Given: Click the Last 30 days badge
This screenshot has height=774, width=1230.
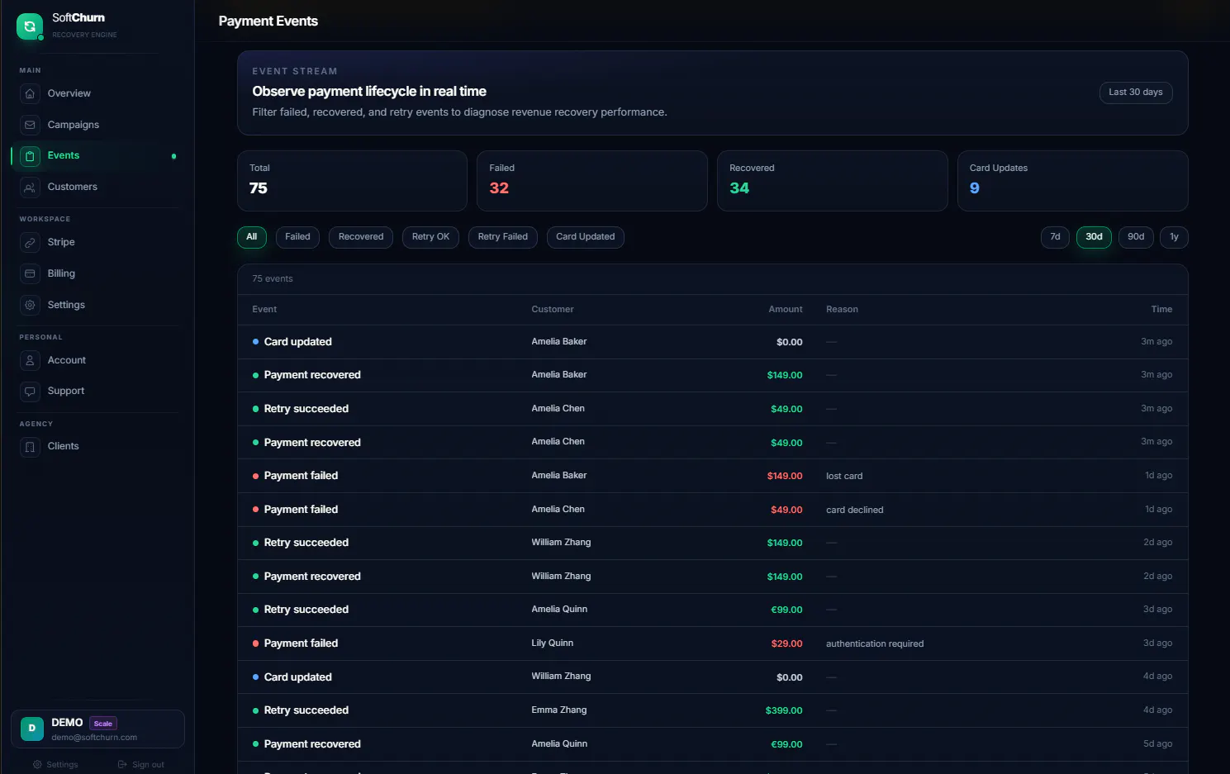Looking at the screenshot, I should pos(1135,93).
